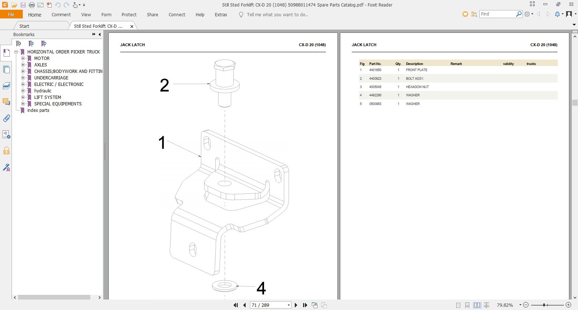Click the Tell me what you want field

tap(277, 14)
